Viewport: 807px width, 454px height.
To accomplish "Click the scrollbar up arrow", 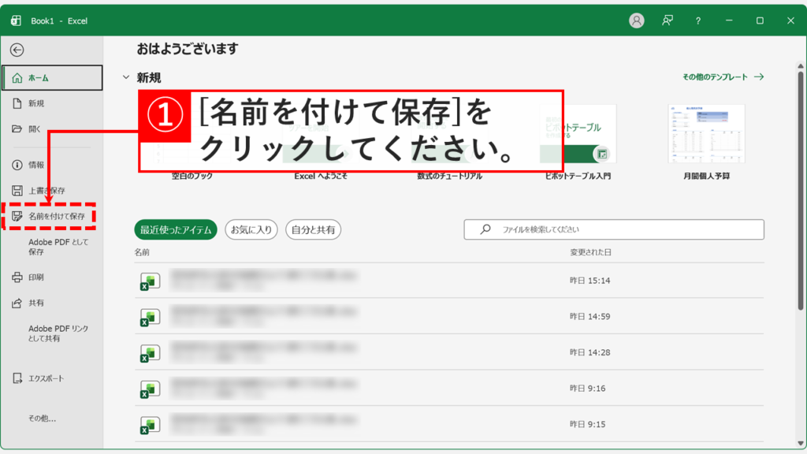I will [801, 66].
